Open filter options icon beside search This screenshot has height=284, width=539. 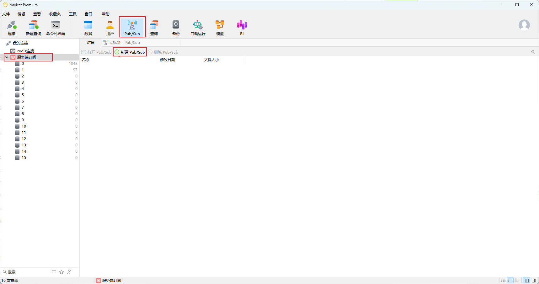(54, 272)
